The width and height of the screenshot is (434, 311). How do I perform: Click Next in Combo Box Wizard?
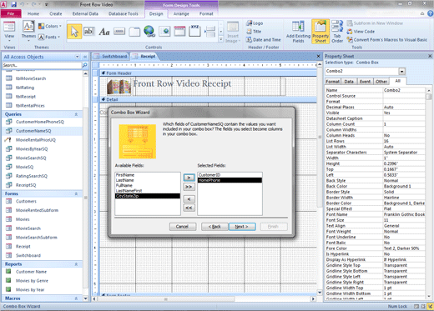point(242,227)
